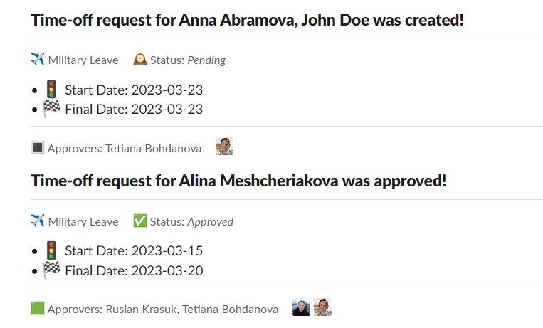Click the "Status: Pending" text
The image size is (543, 328).
[x=188, y=60]
